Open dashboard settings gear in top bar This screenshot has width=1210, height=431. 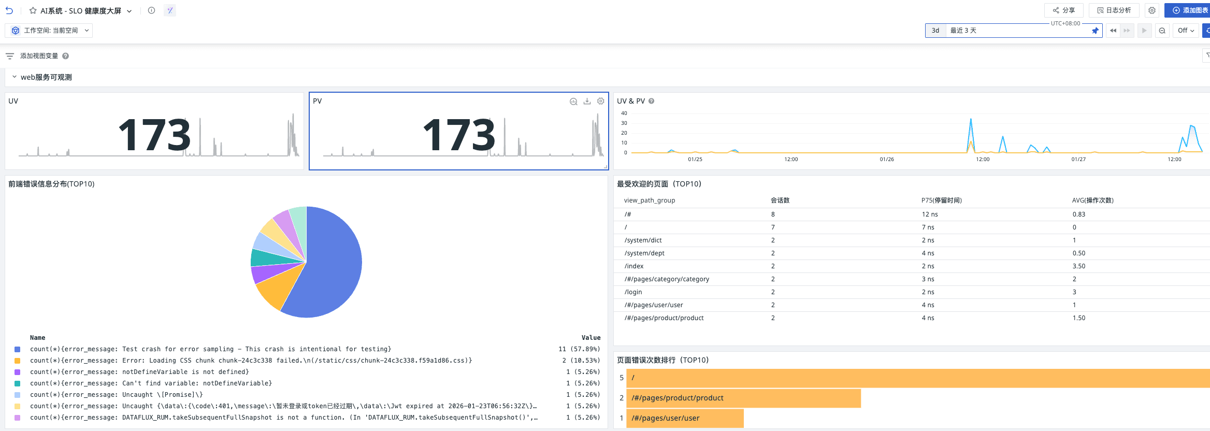pos(1152,10)
